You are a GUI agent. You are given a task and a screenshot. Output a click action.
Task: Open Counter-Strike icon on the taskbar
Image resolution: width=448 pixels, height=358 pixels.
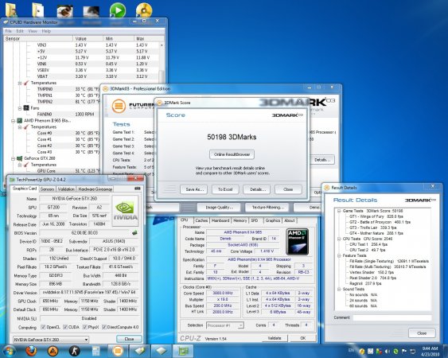coord(75,351)
